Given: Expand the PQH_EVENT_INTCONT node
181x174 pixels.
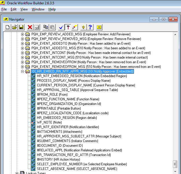Looking at the screenshot, I should click(x=22, y=53).
